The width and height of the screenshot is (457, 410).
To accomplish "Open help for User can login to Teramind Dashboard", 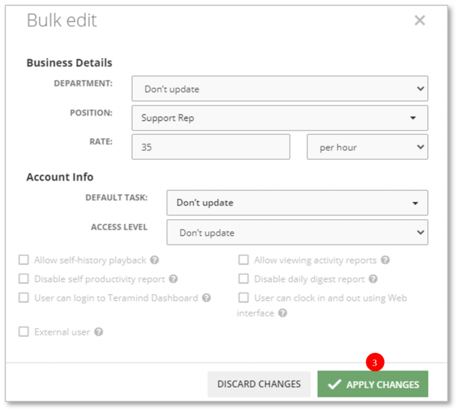I will (x=207, y=298).
